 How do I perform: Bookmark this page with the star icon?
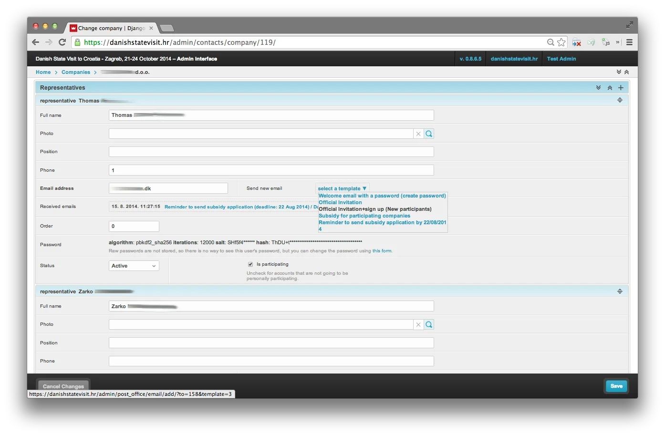pos(561,42)
